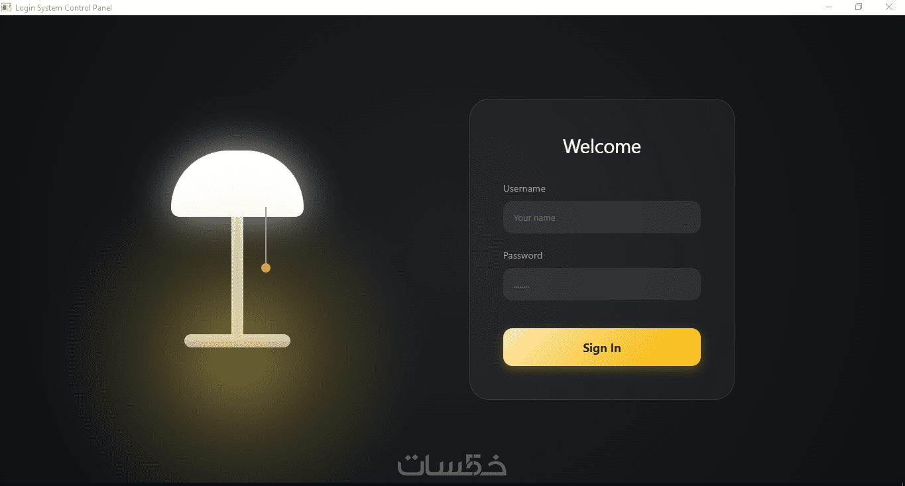Click the lamp's flat base

point(237,341)
